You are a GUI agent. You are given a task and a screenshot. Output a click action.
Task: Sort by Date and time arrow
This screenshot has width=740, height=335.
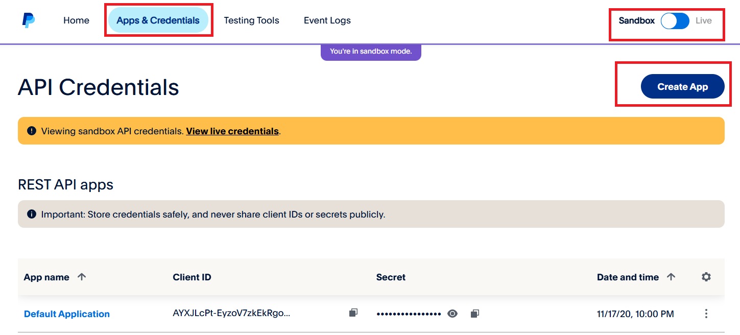click(x=671, y=277)
